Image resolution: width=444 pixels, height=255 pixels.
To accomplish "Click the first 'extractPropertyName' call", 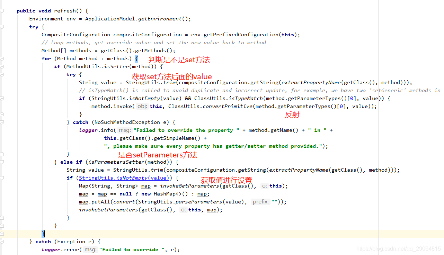I will pyautogui.click(x=311, y=82).
